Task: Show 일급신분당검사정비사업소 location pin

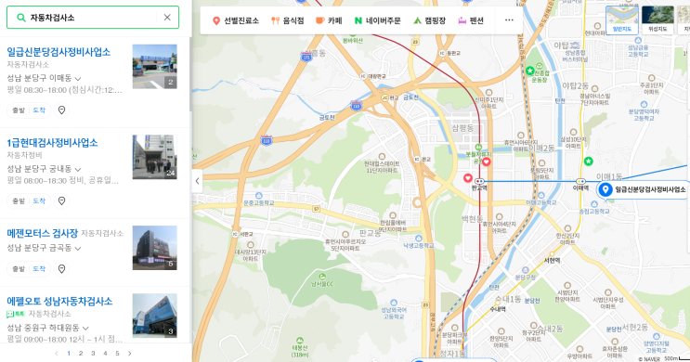Action: 61,110
